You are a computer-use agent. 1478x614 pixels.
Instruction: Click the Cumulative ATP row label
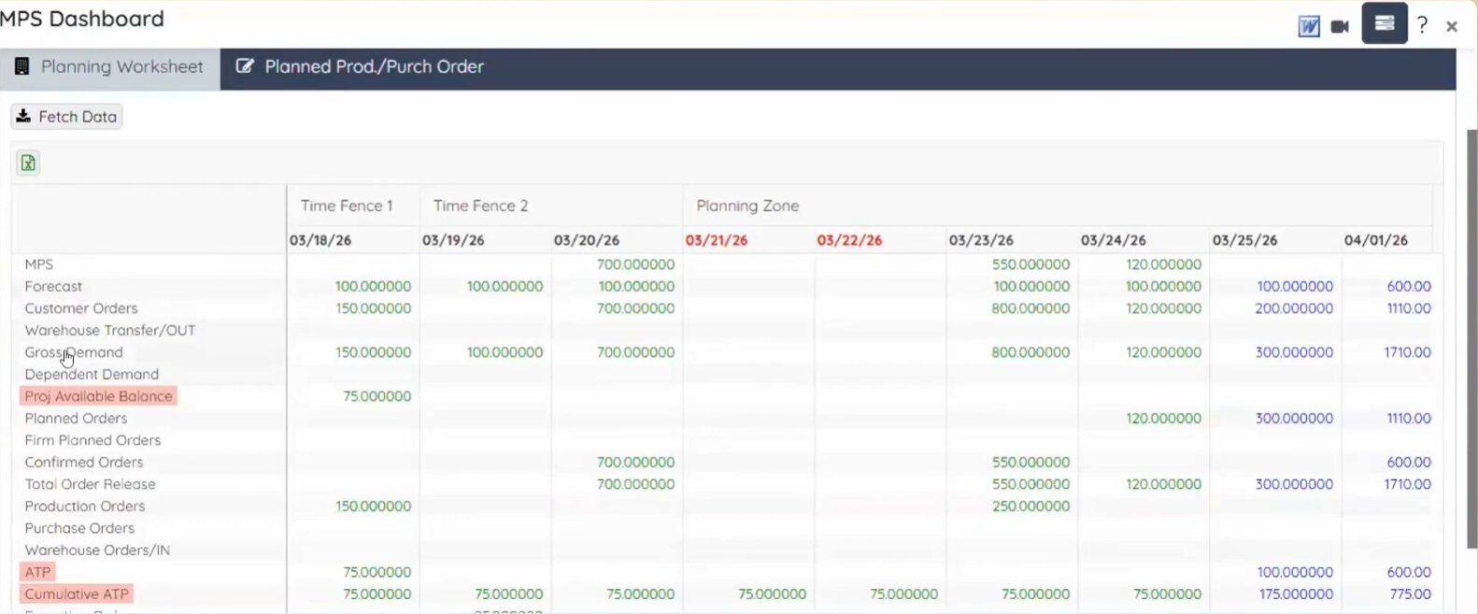tap(77, 594)
